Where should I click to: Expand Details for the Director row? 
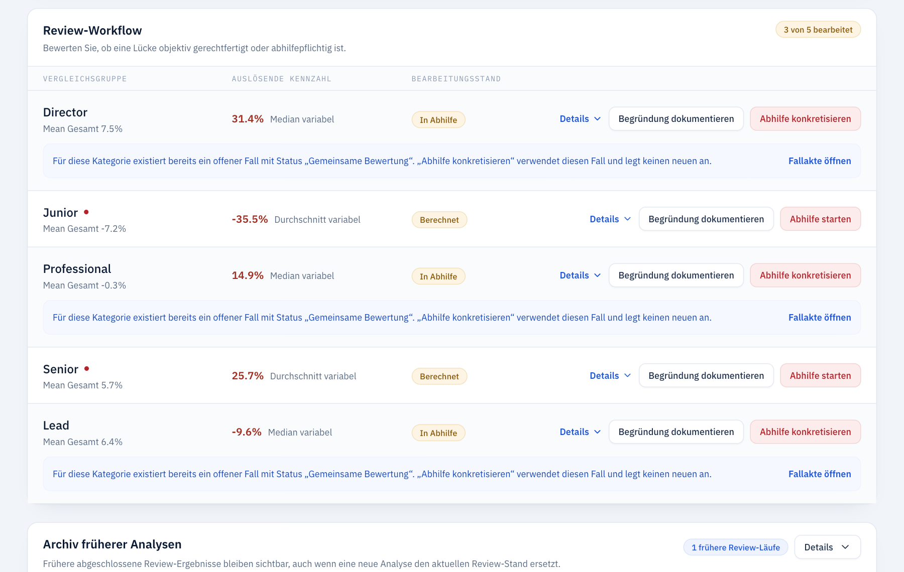pos(580,119)
